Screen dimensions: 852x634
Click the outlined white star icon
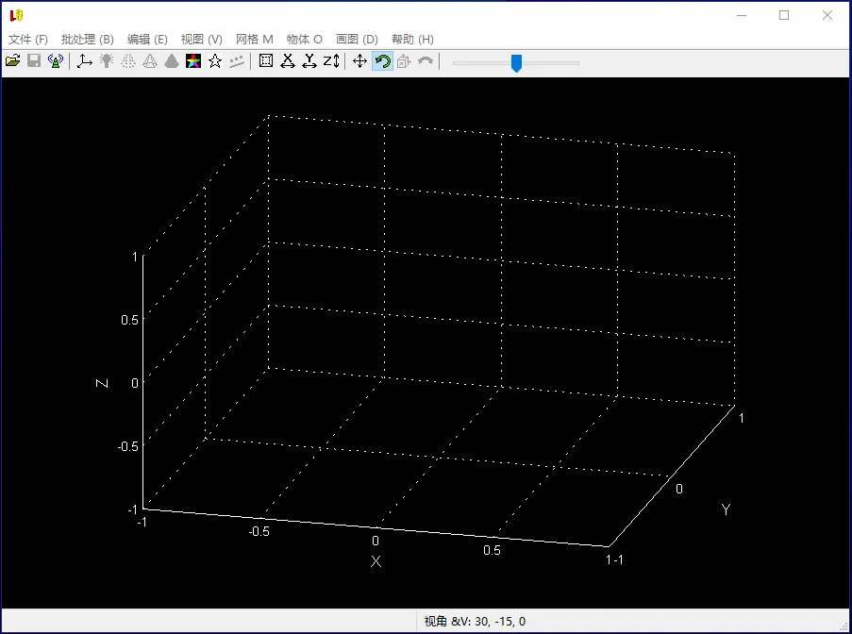(x=215, y=60)
